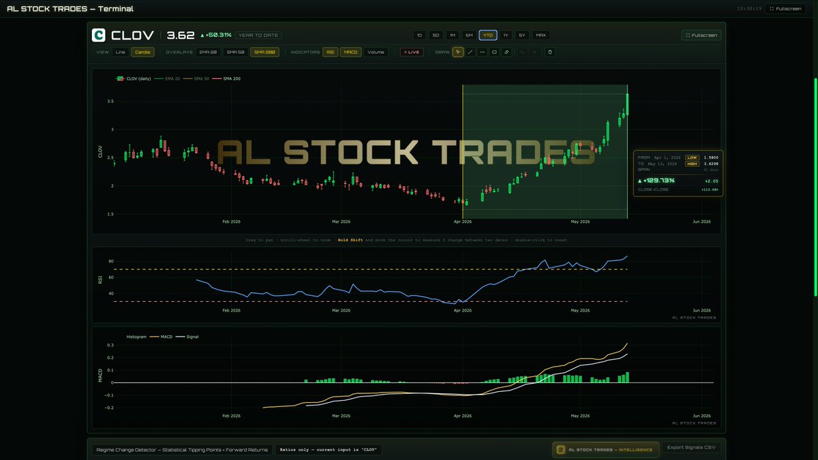Toggle SMA 50 legend entry on chart
818x460 pixels.
[x=198, y=78]
